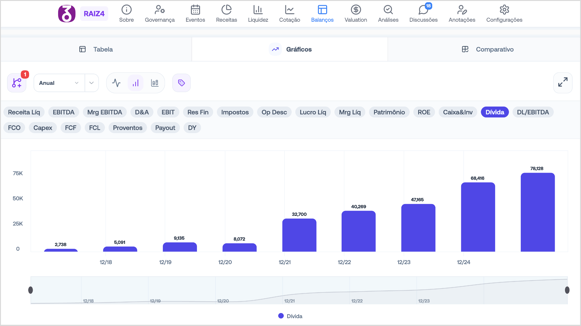Open the Governança section icon
581x326 pixels.
click(159, 10)
